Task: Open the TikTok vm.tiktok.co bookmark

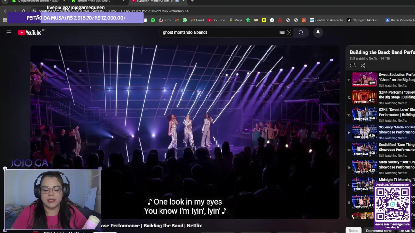Action: click(364, 20)
